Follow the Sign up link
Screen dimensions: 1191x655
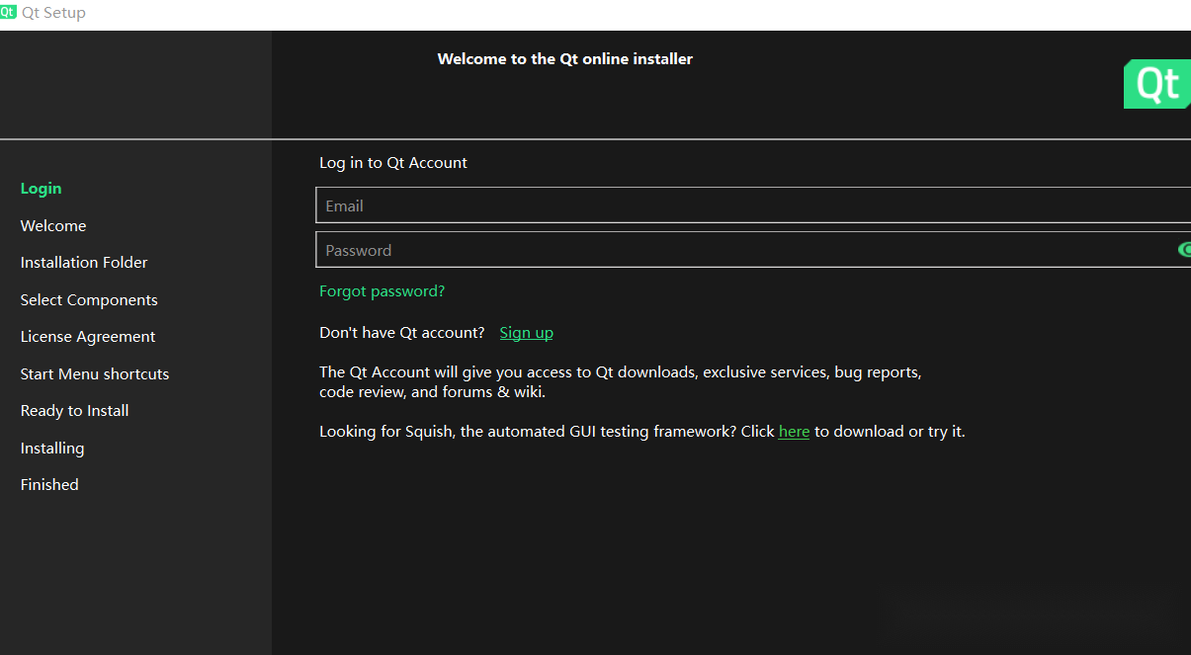(x=526, y=333)
